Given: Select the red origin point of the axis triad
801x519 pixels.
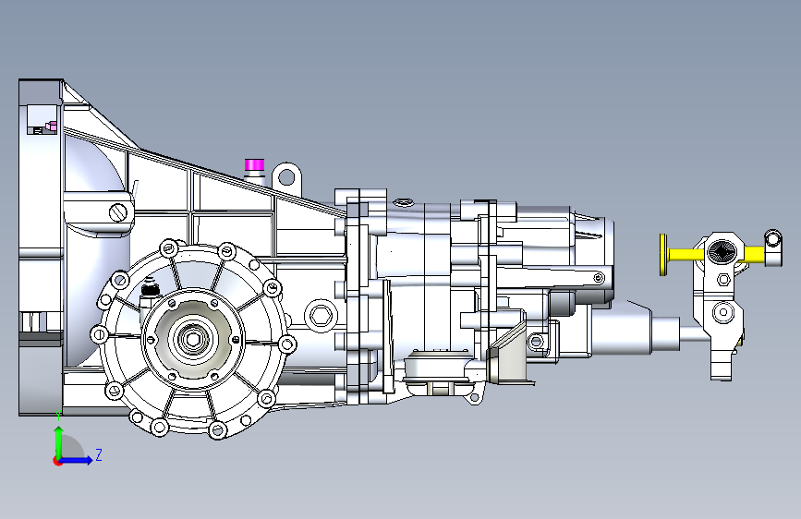Looking at the screenshot, I should click(x=56, y=461).
